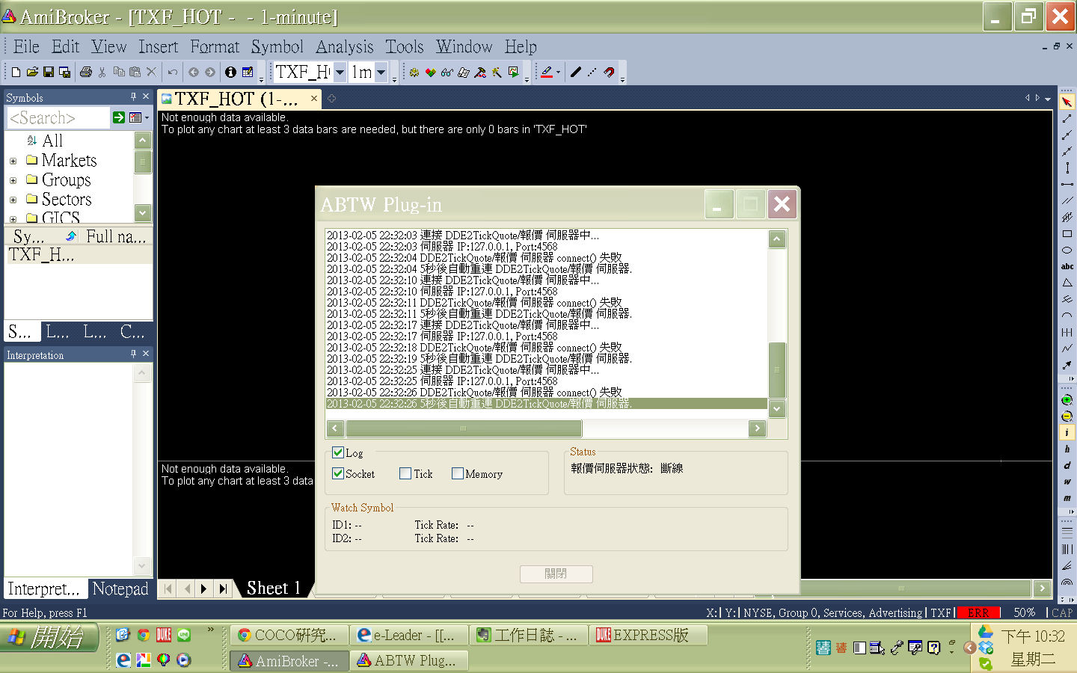Switch to the monthly 'm' interval button

pos(1067,499)
